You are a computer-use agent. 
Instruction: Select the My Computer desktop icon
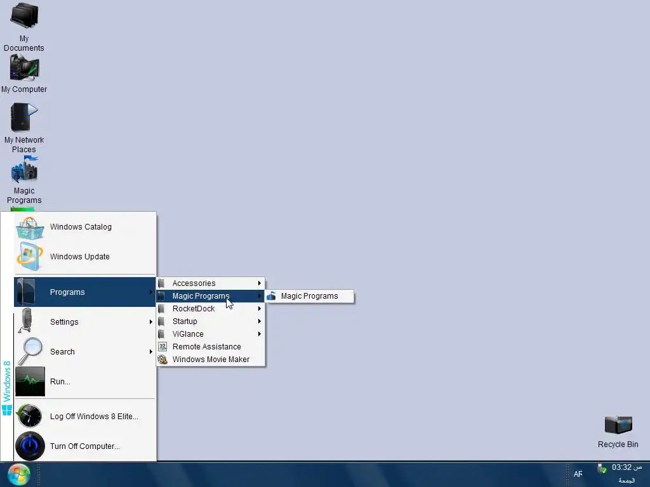(x=24, y=75)
